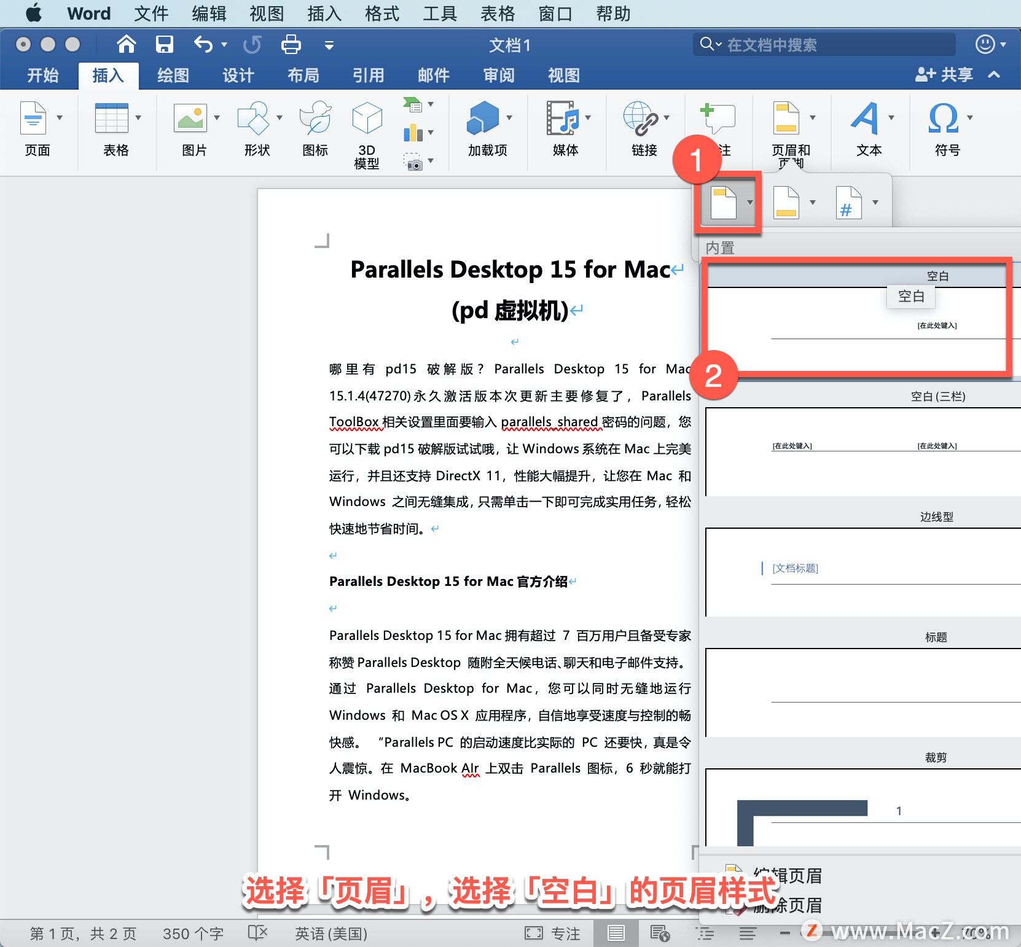
Task: Click the 在文档中搜索 search field
Action: (824, 44)
